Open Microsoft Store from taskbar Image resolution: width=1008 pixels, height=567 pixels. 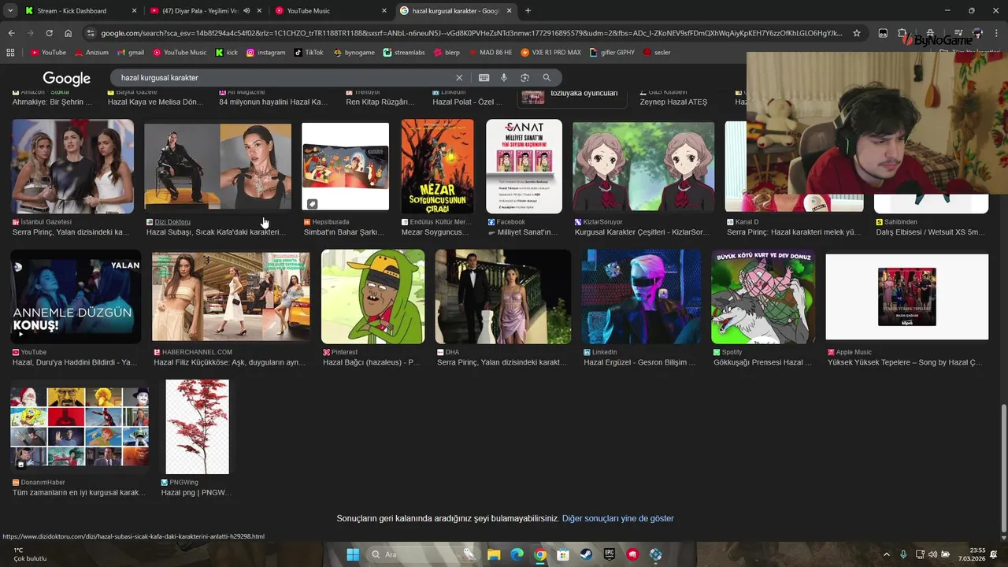point(563,554)
